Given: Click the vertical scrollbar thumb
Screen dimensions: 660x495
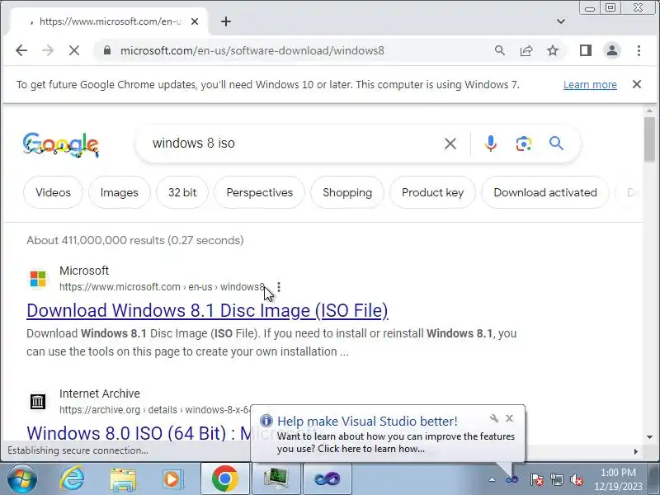Looking at the screenshot, I should coord(649,139).
